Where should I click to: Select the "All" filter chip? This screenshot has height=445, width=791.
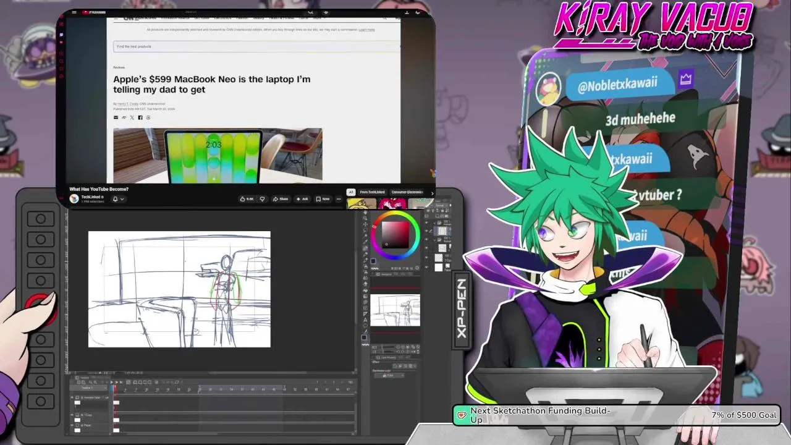pyautogui.click(x=351, y=192)
